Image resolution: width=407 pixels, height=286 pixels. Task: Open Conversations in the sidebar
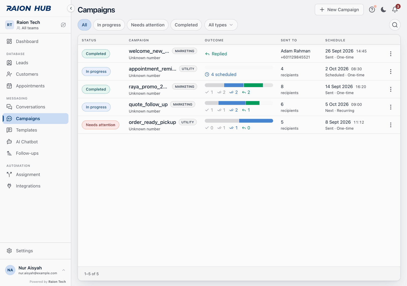35,107
